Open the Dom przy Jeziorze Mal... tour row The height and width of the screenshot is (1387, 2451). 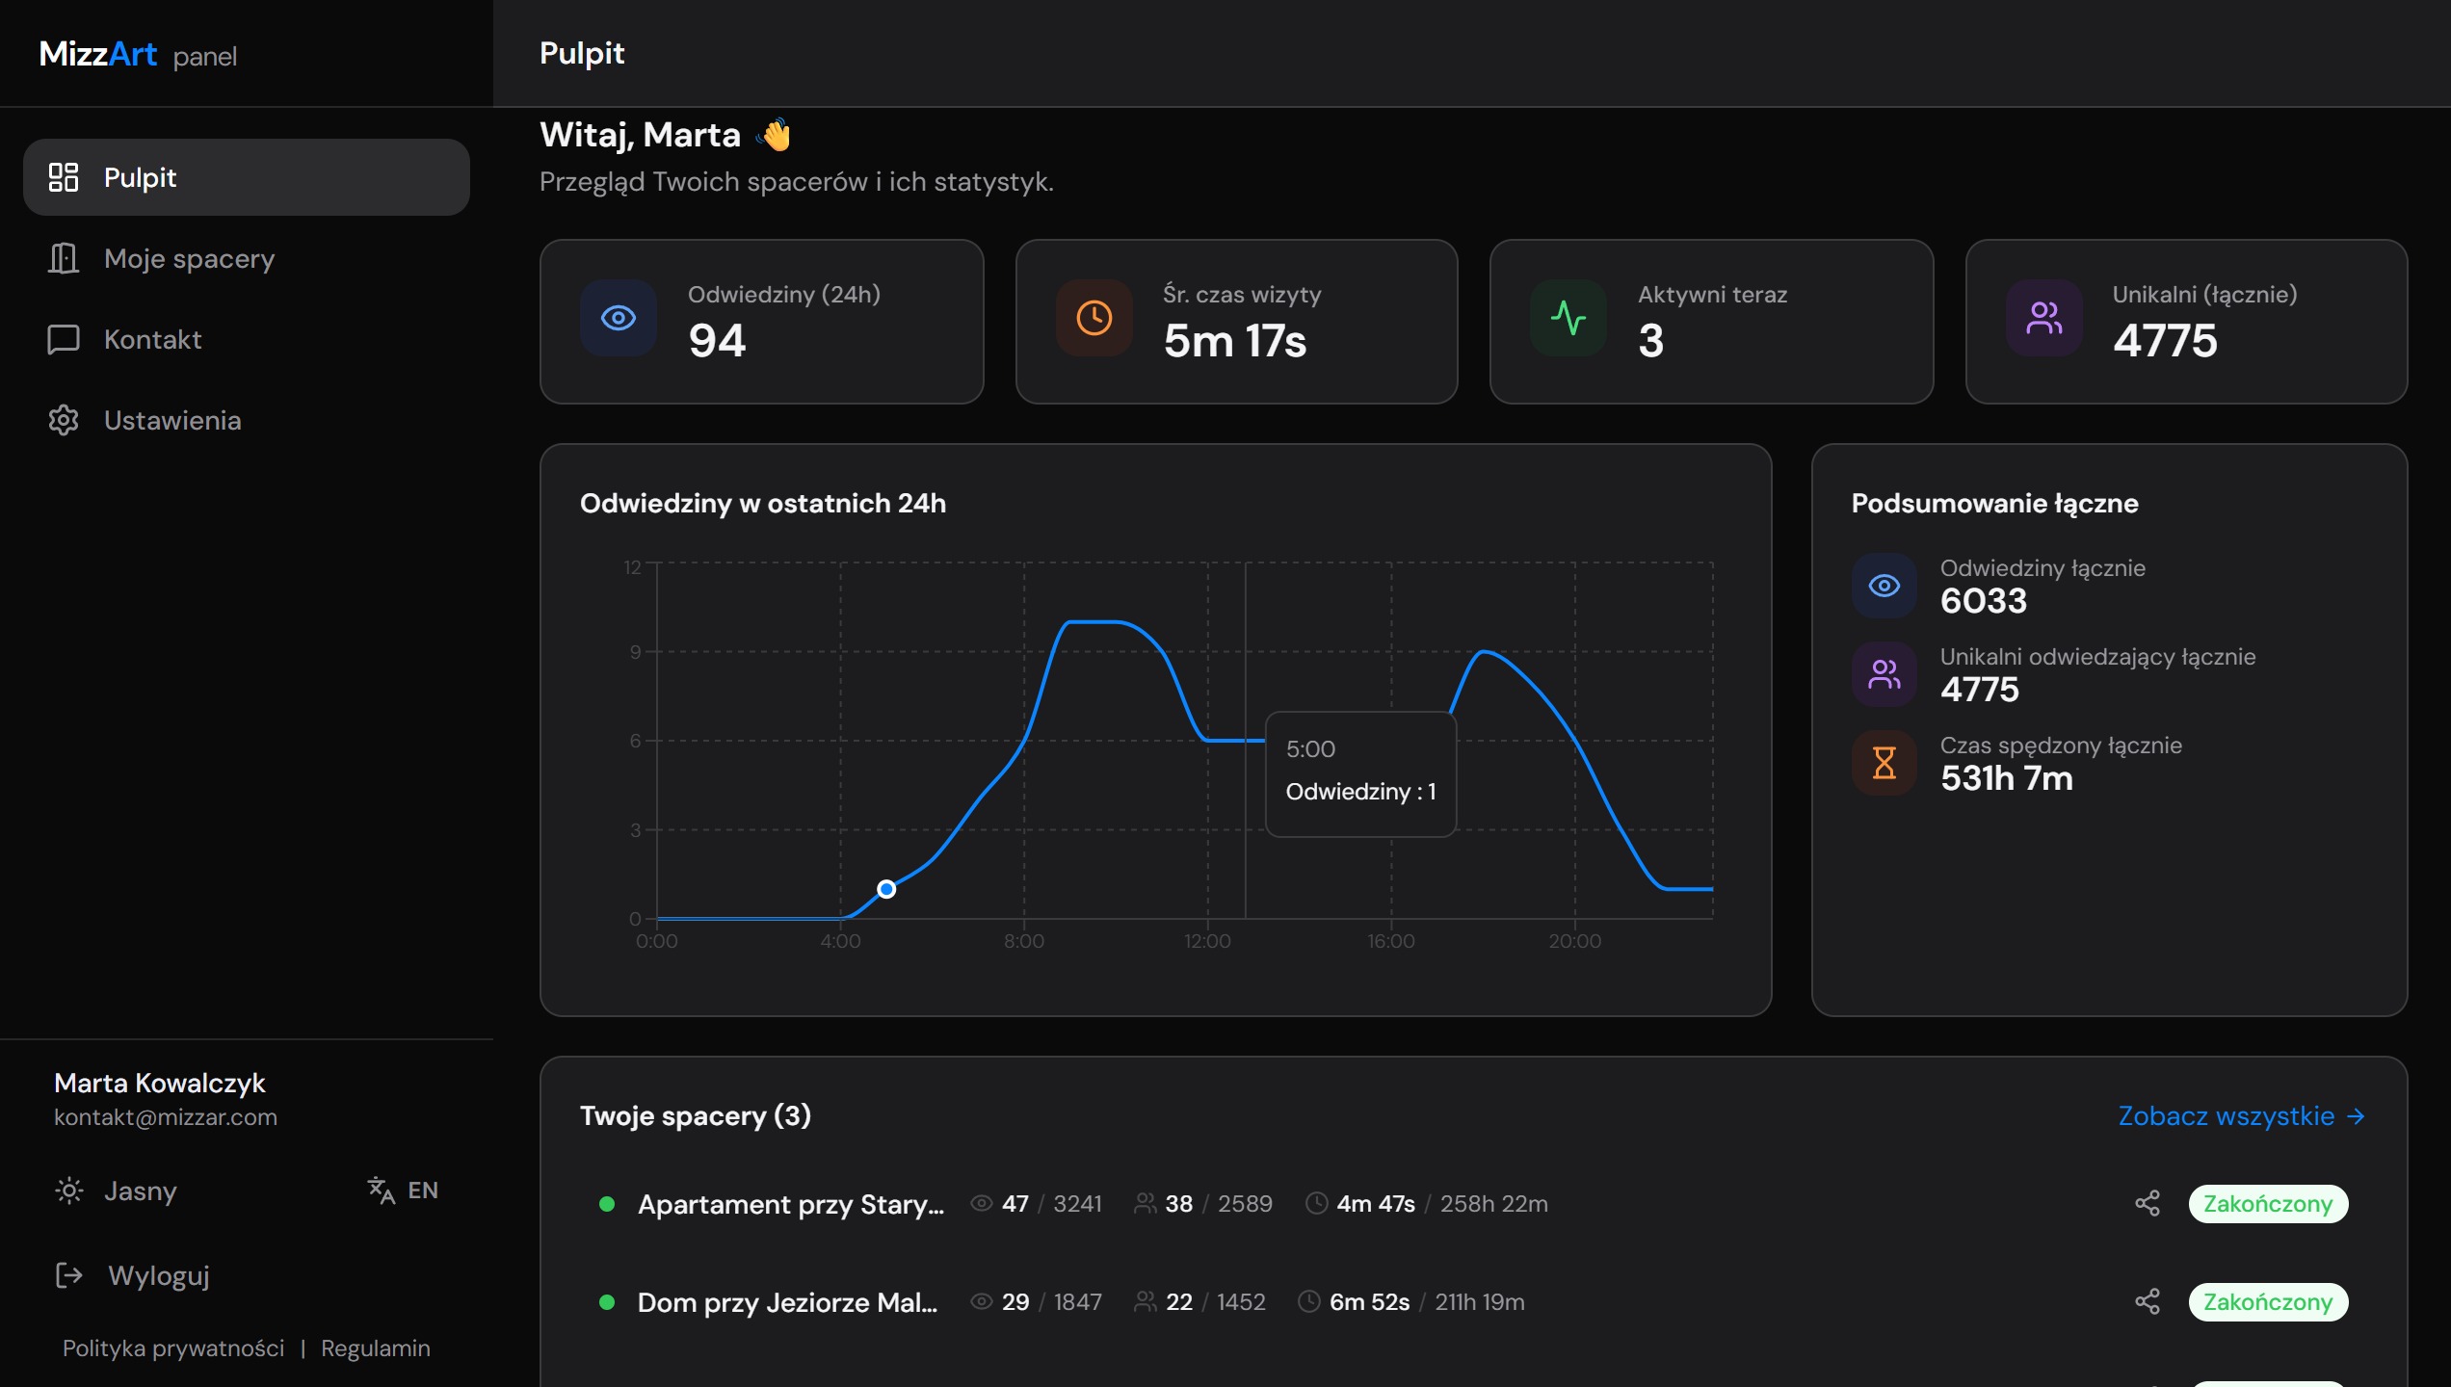pos(1473,1301)
